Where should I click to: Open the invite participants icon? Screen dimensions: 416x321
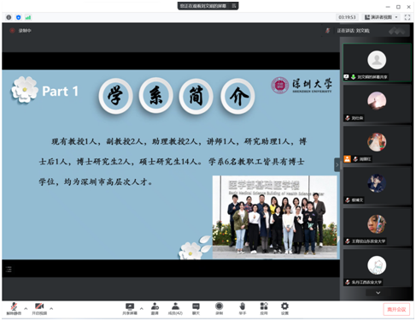[x=155, y=308]
